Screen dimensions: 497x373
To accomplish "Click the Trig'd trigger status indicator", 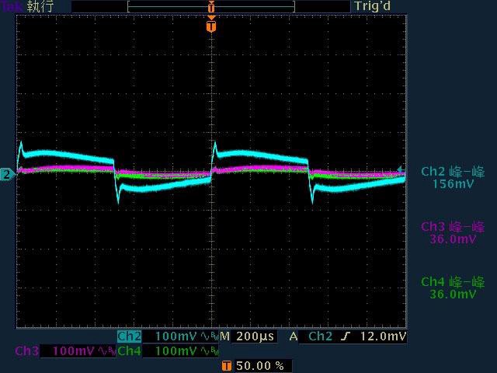I will coord(374,6).
